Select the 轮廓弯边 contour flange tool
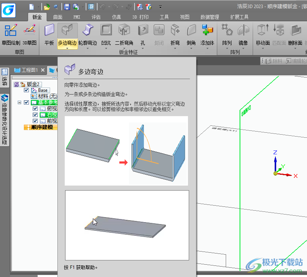 [87, 35]
